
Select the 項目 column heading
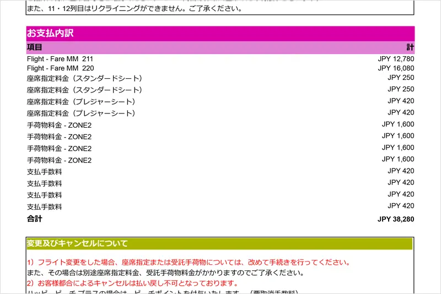pos(35,47)
